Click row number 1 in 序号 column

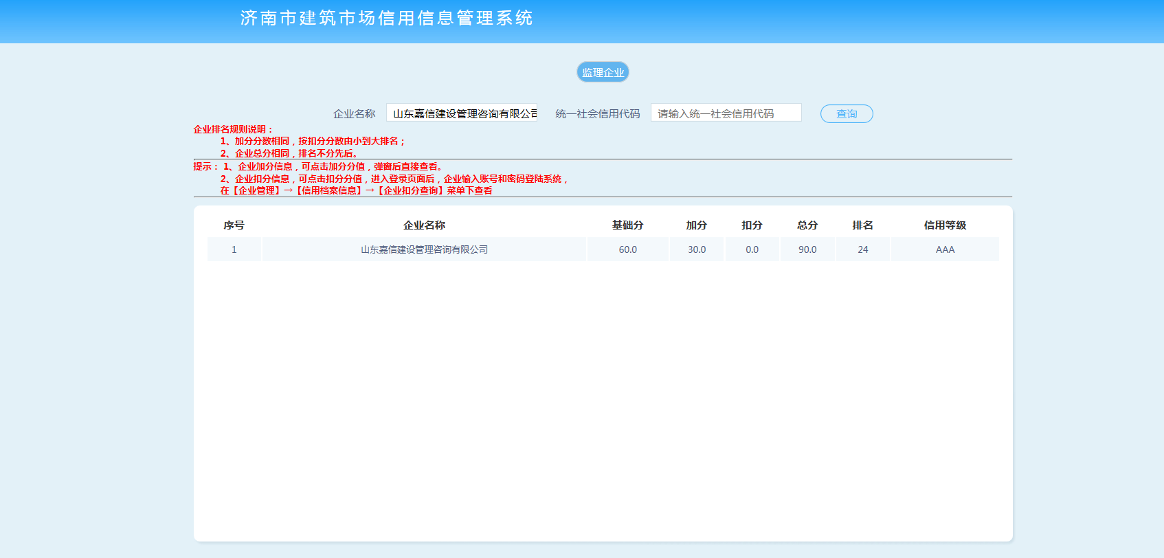pos(234,249)
